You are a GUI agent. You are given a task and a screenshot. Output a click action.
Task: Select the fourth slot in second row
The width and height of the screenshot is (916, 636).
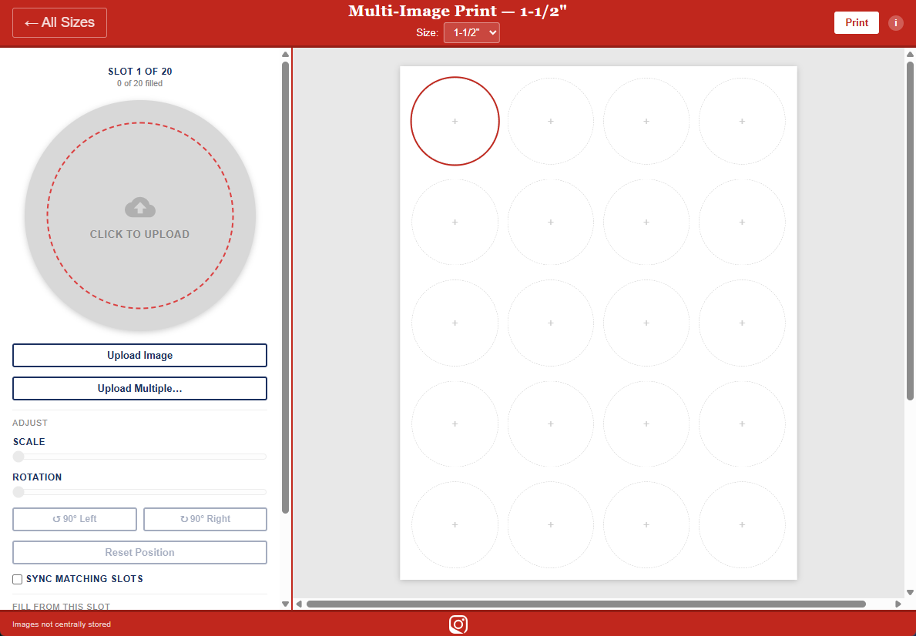click(x=742, y=222)
